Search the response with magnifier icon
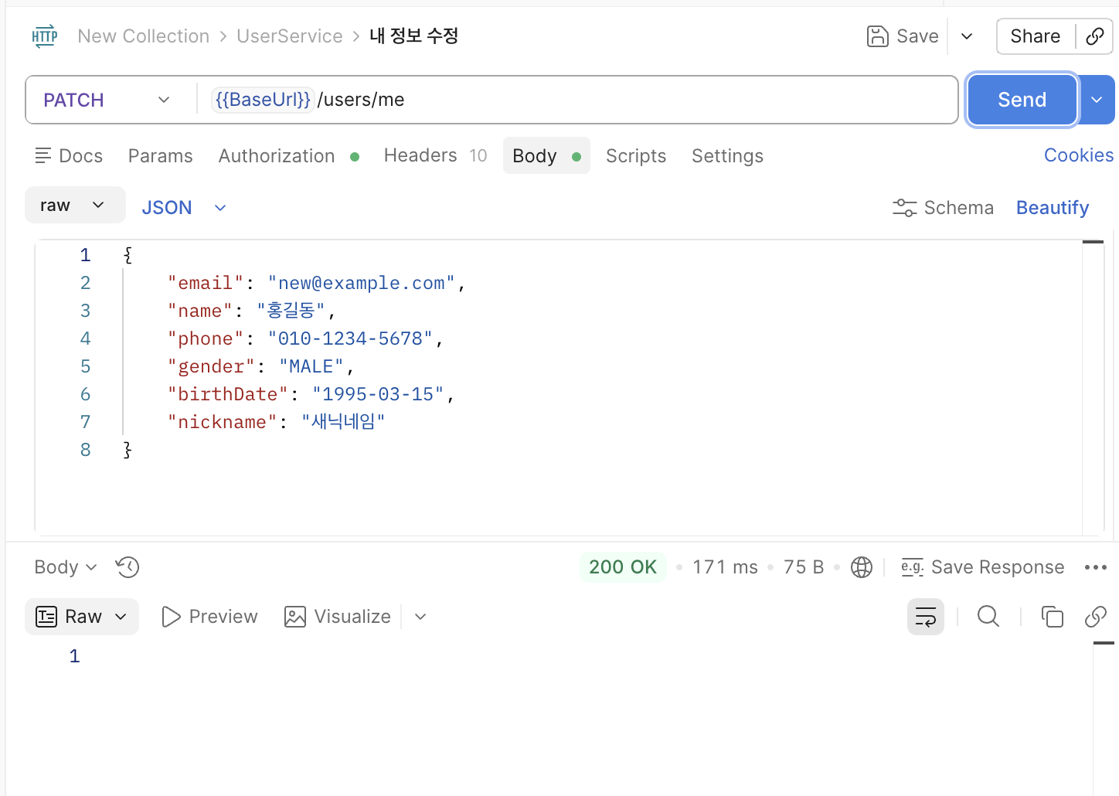Image resolution: width=1119 pixels, height=796 pixels. coord(988,616)
